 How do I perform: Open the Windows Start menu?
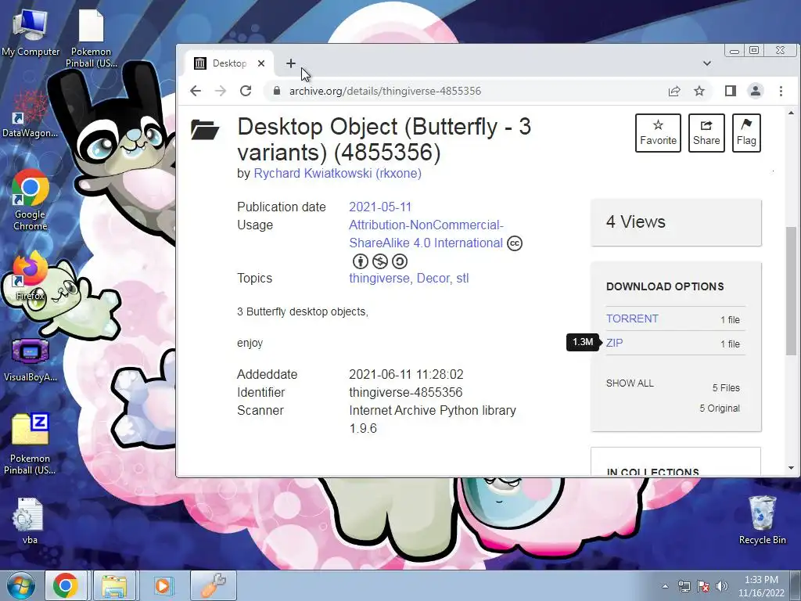[20, 585]
